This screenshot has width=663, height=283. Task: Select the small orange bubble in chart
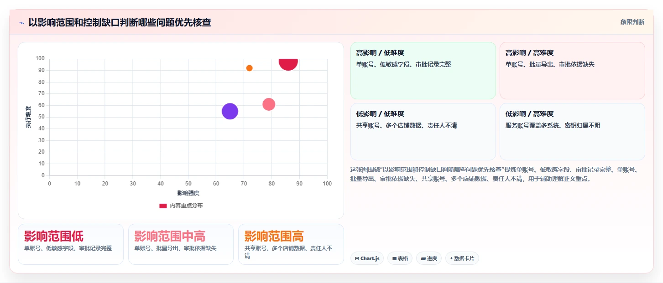(x=249, y=68)
